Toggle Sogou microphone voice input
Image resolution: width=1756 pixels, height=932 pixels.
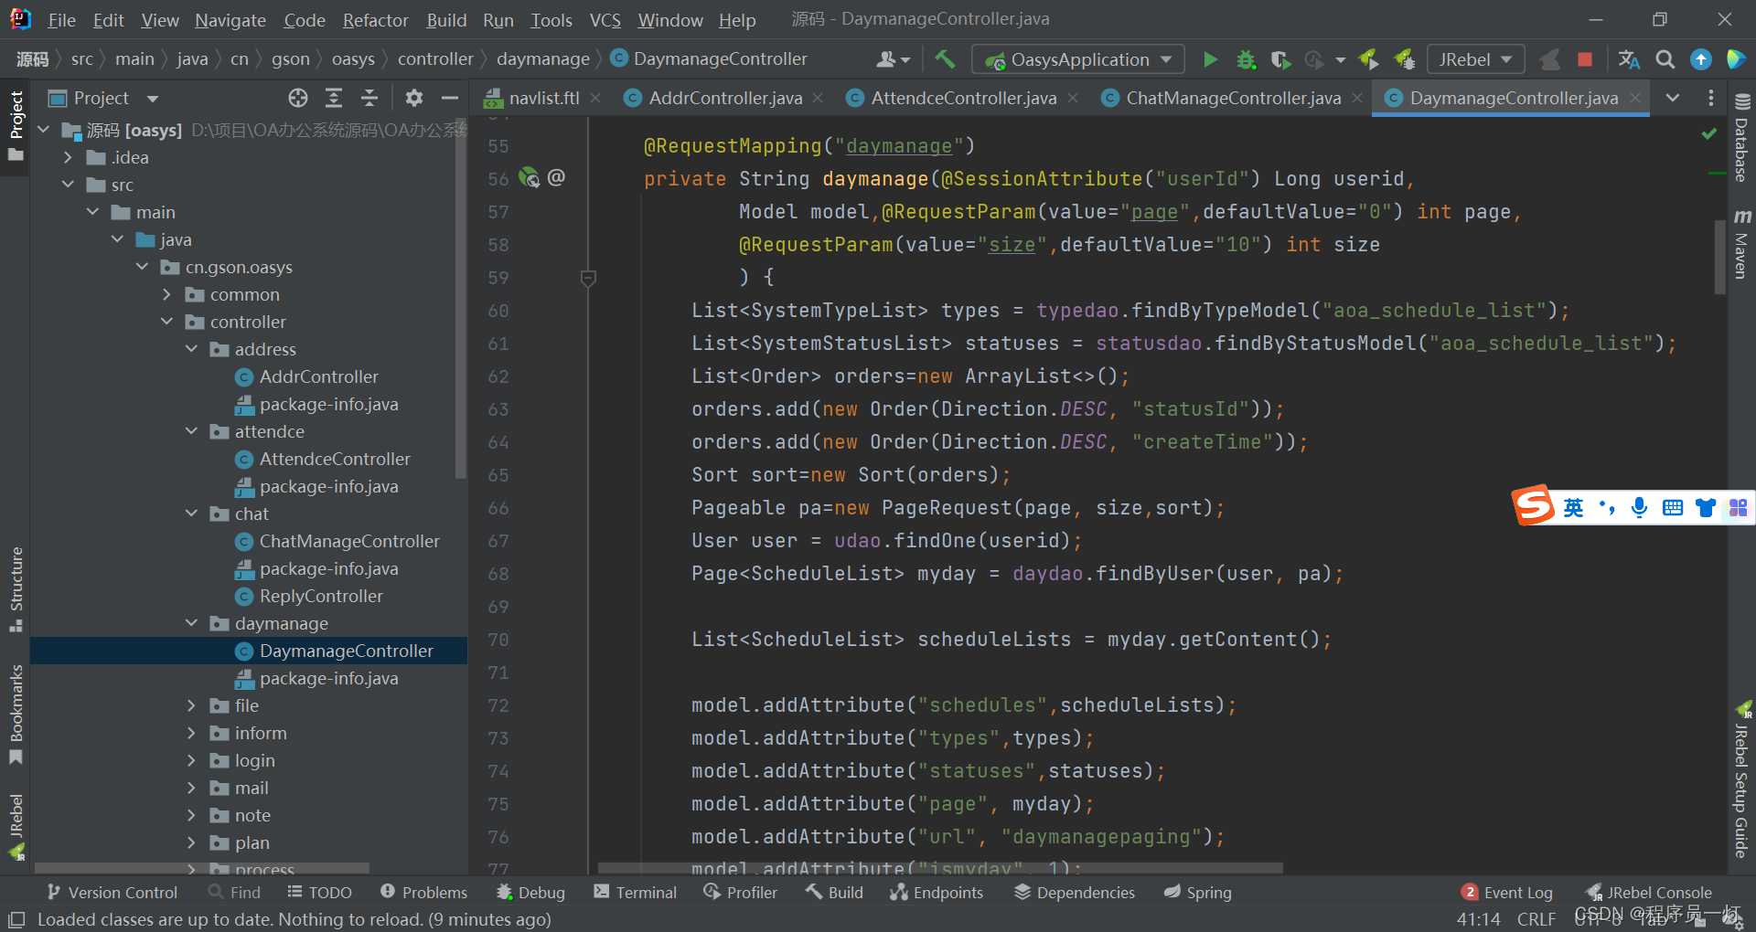(1640, 507)
